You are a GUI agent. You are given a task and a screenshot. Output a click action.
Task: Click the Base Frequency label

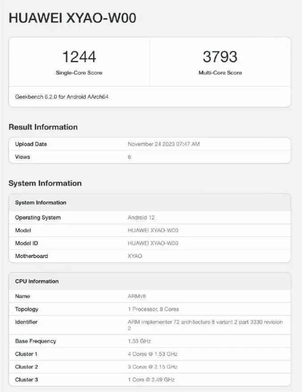tap(35, 341)
